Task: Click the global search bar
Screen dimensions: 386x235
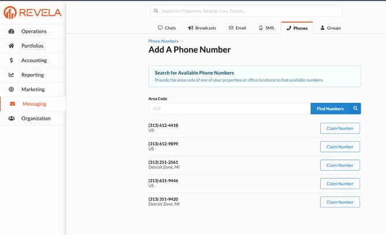Action: point(246,10)
